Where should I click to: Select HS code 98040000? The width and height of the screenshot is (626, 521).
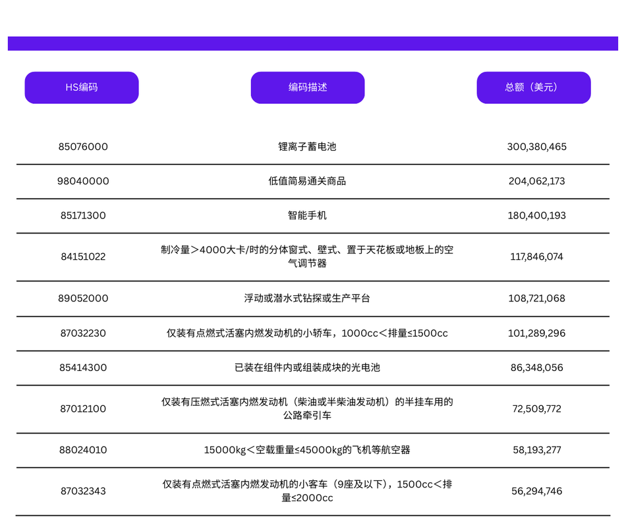(x=83, y=181)
